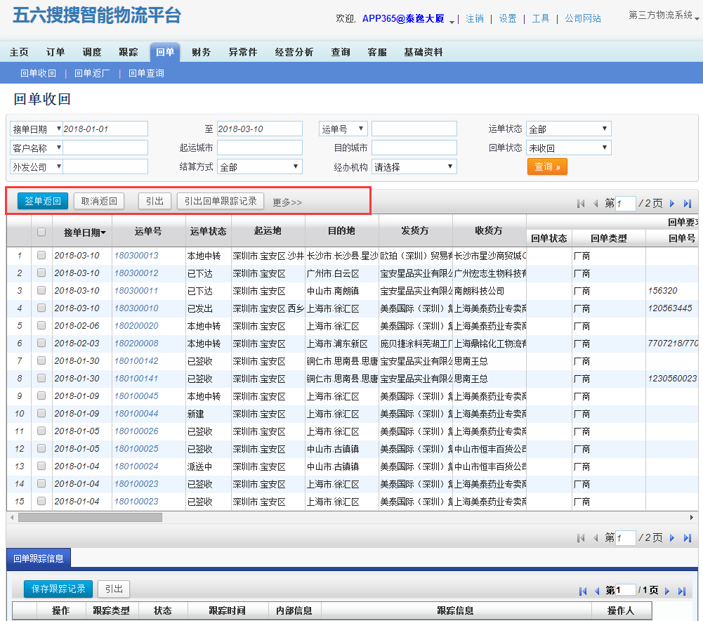Image resolution: width=703 pixels, height=621 pixels.
Task: Click last page icon in tracking records pager
Action: click(x=681, y=591)
